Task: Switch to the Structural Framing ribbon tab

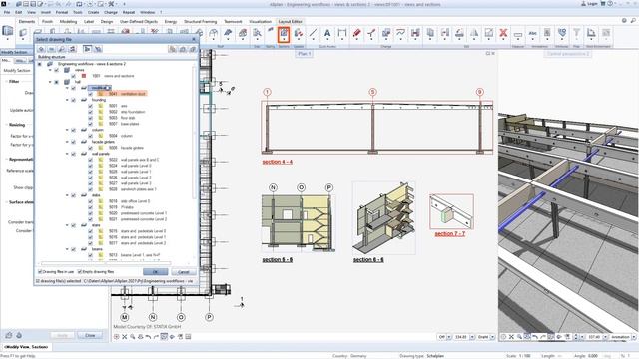Action: pyautogui.click(x=200, y=22)
